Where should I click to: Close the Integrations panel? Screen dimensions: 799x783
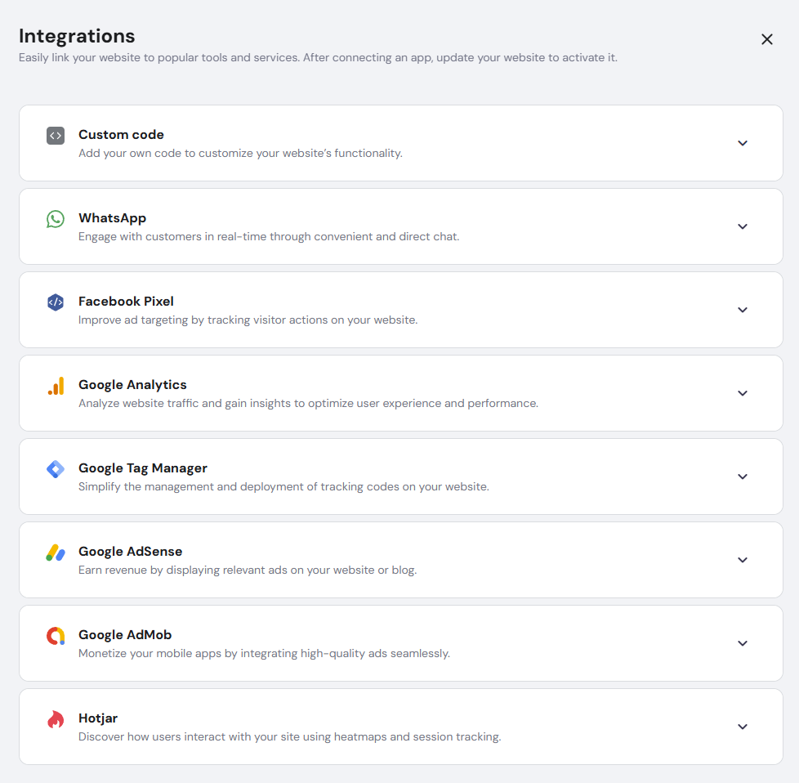click(767, 39)
